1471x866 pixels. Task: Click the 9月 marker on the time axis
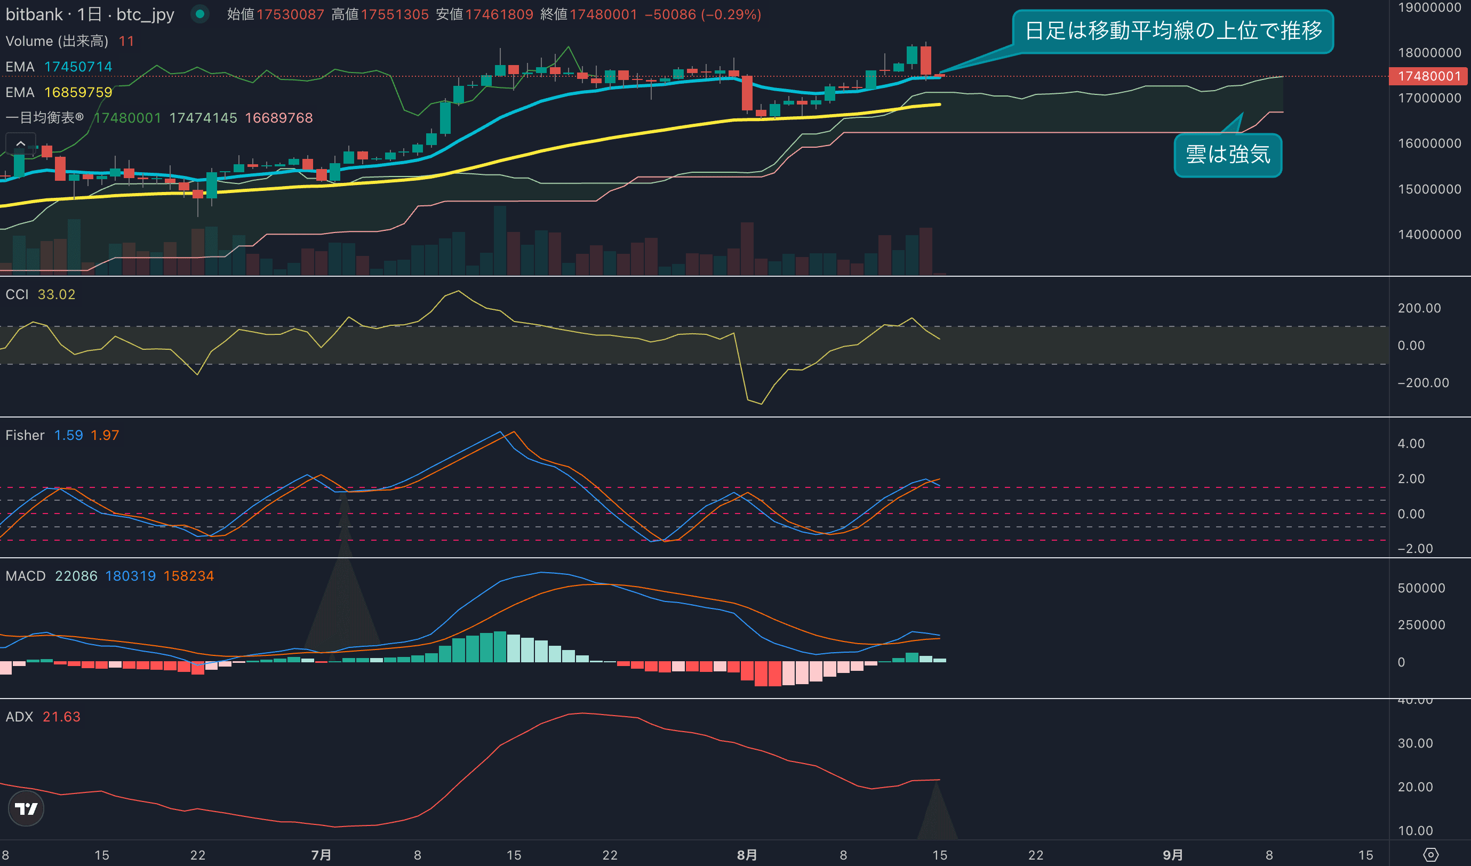pyautogui.click(x=1173, y=855)
